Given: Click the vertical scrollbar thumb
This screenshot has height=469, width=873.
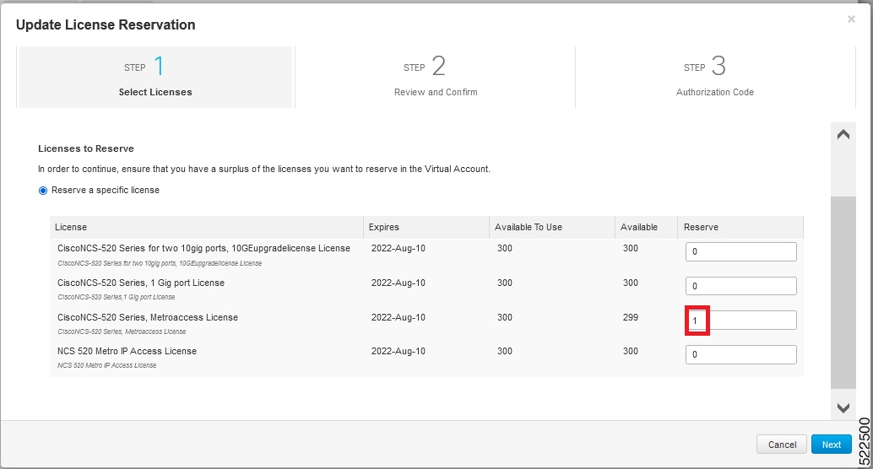Looking at the screenshot, I should pos(843,292).
